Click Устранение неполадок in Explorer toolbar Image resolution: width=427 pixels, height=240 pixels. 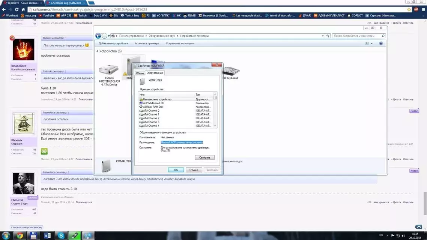[180, 43]
